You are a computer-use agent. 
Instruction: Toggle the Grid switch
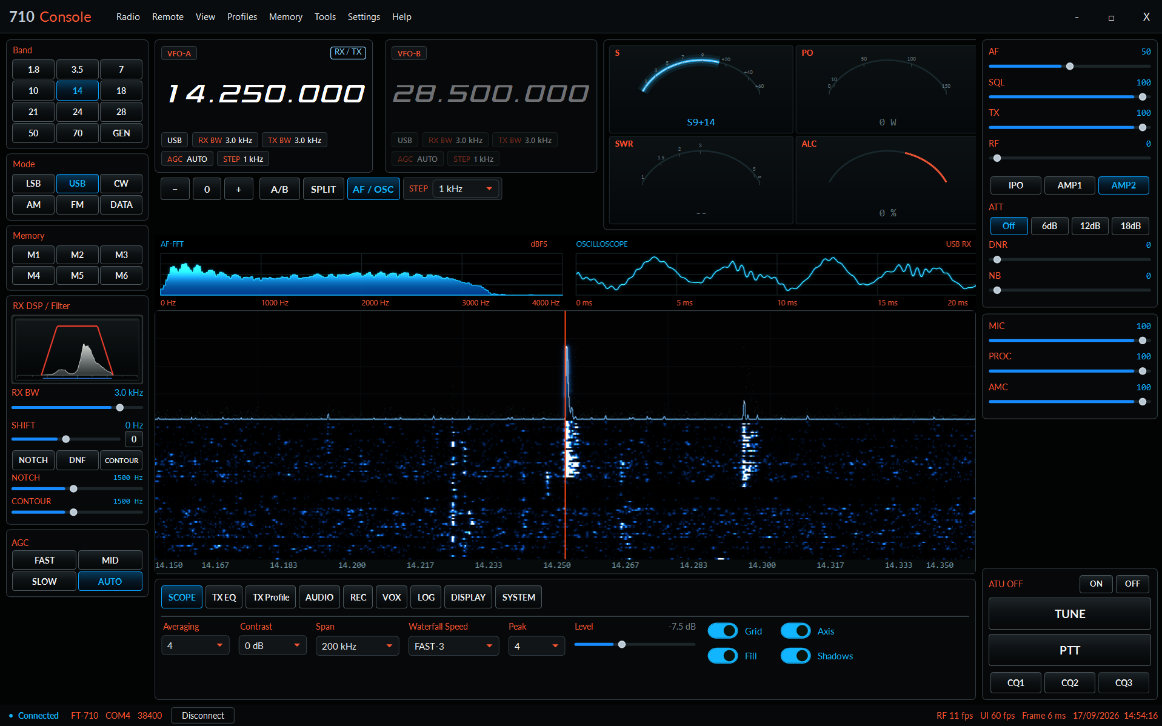(x=723, y=631)
